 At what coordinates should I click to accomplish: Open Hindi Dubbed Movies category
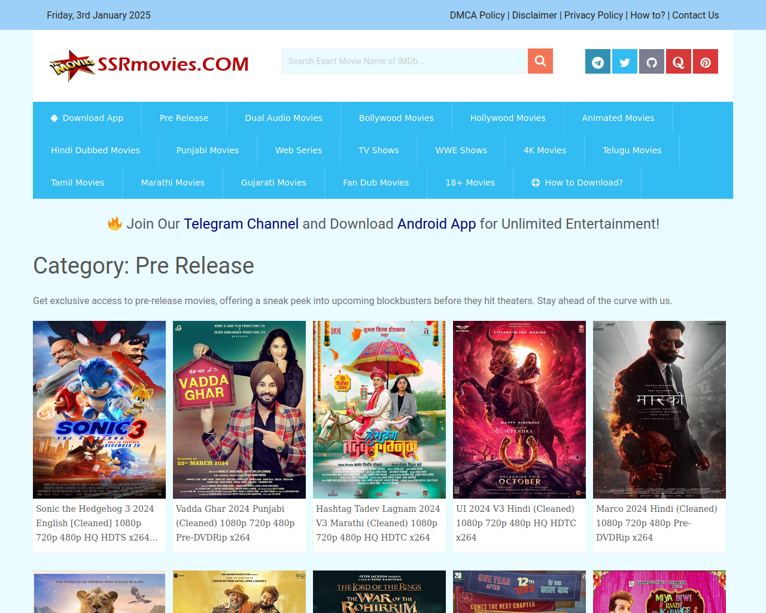coord(96,150)
